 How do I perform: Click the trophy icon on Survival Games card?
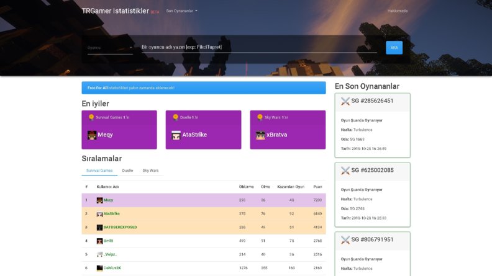tap(91, 117)
